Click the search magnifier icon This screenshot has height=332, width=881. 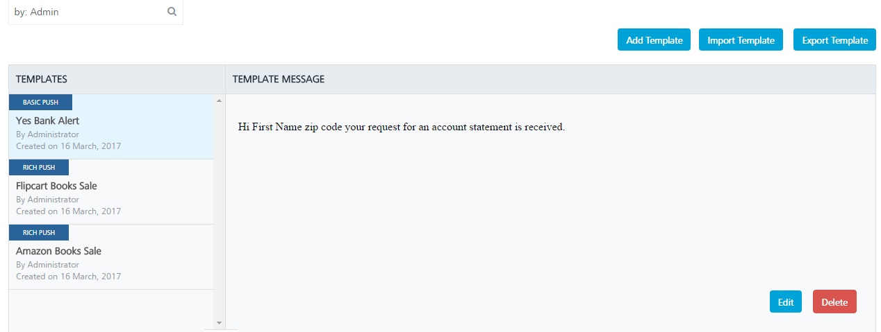[172, 12]
